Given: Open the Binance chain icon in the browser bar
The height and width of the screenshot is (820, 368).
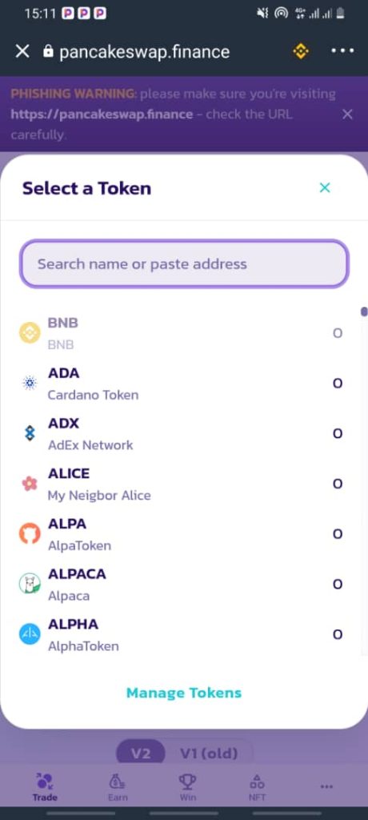Looking at the screenshot, I should [x=301, y=51].
